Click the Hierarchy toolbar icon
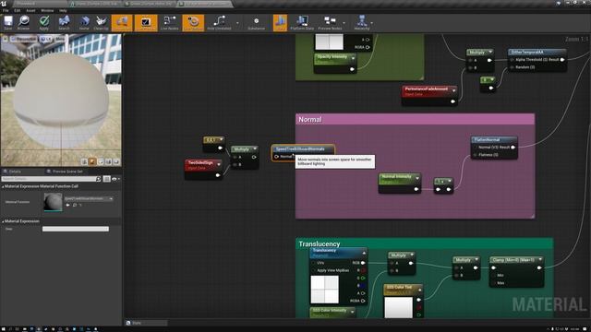Screen dimensions: 591x332 (x=362, y=22)
